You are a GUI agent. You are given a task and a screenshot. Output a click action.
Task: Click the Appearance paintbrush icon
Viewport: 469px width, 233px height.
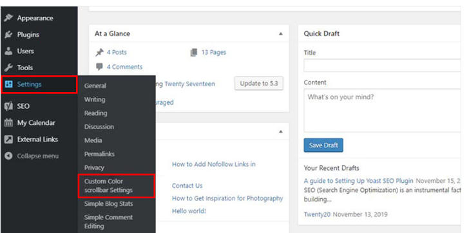[8, 18]
